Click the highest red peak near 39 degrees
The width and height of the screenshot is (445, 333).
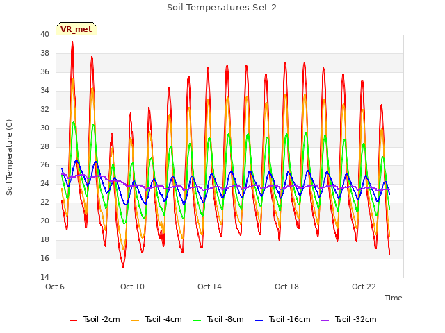pyautogui.click(x=72, y=42)
